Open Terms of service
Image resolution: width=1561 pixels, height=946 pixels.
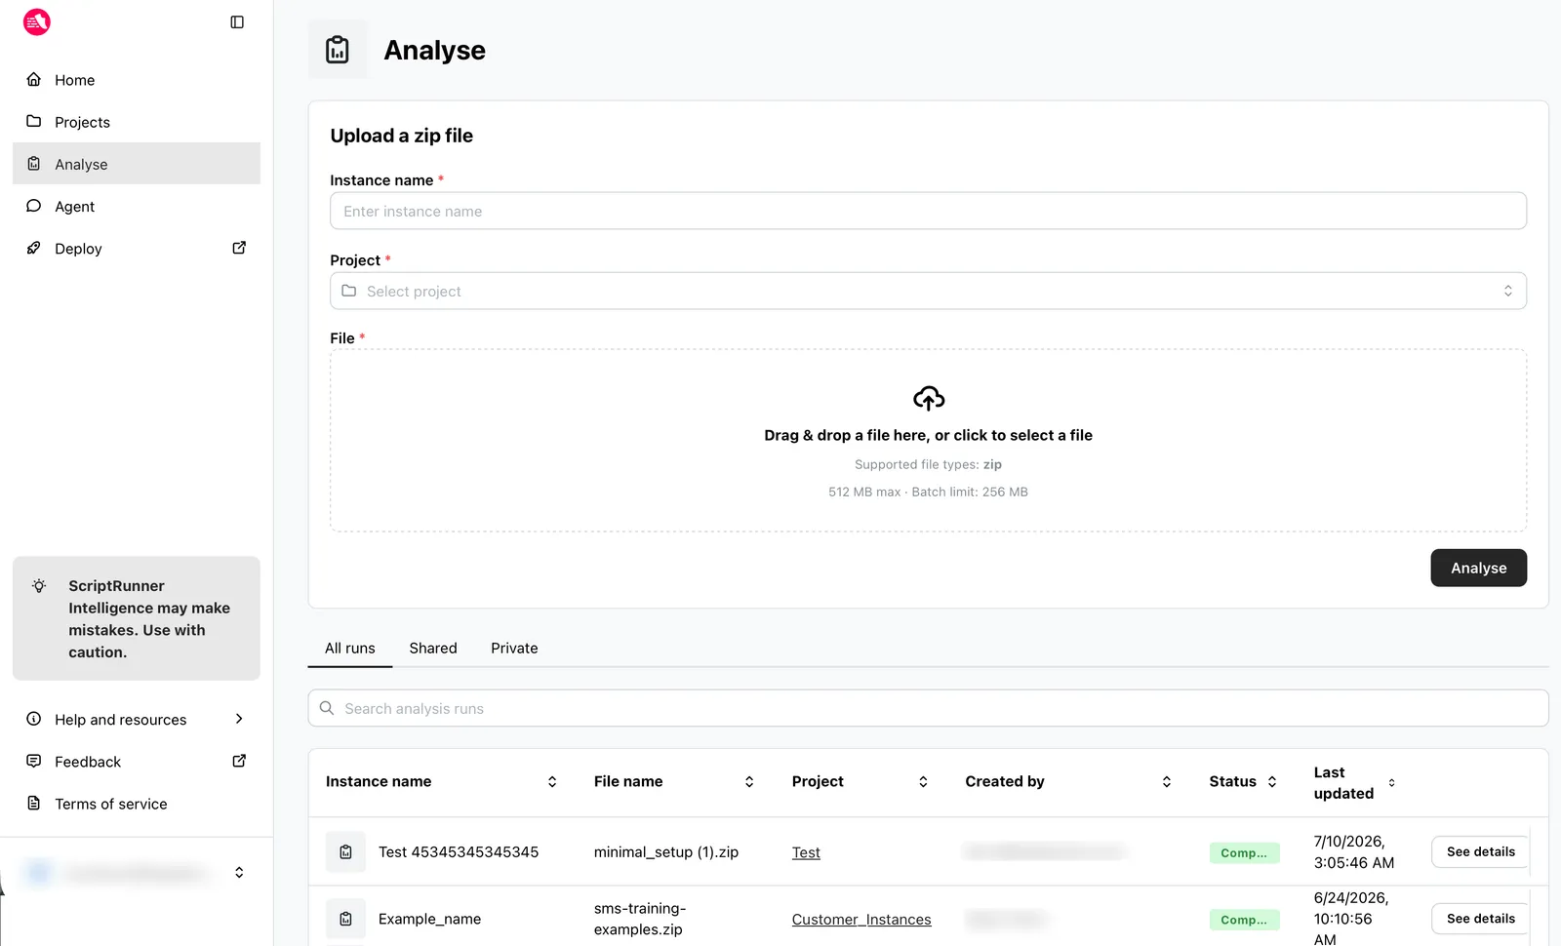[136, 804]
